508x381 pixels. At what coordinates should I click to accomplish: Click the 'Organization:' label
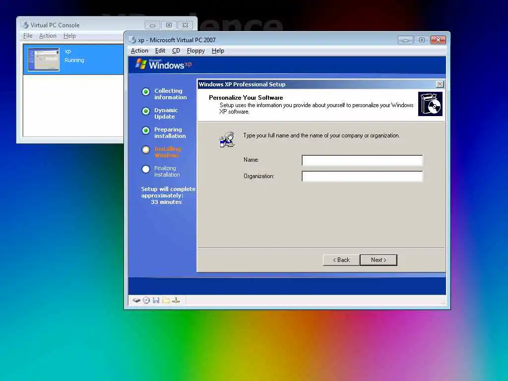click(x=259, y=176)
